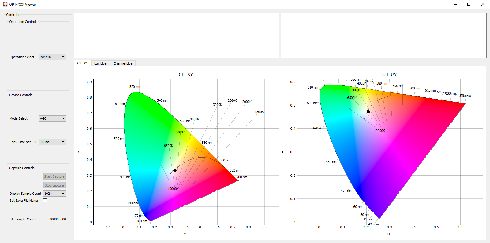Minimize the OPT4XXX Viewer window
This screenshot has width=490, height=243.
[455, 4]
